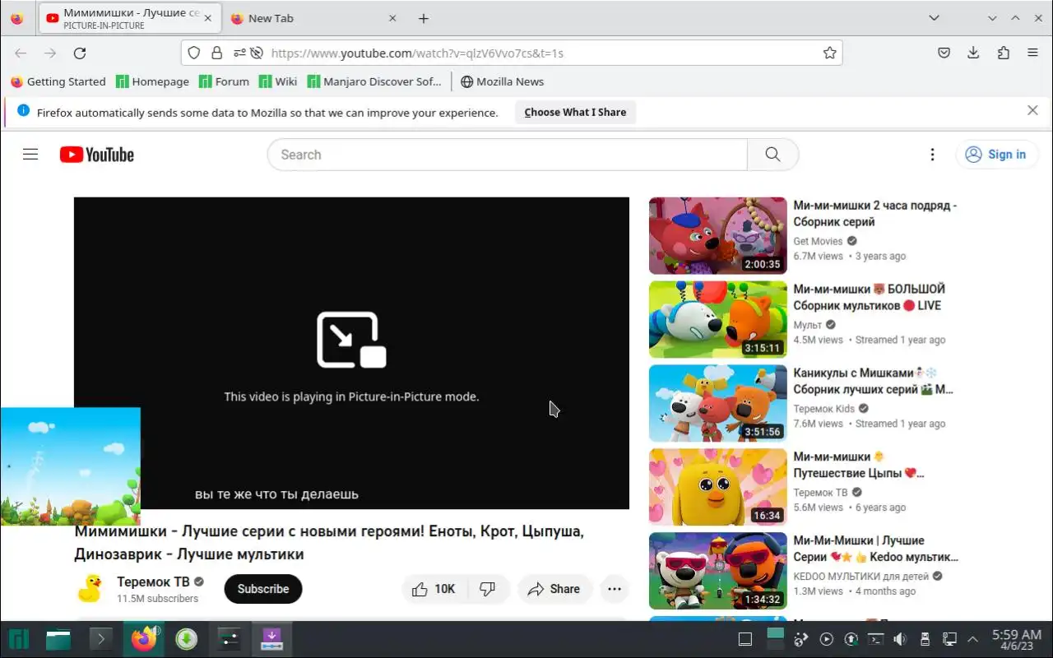Image resolution: width=1053 pixels, height=658 pixels.
Task: Open the Firefox application menu
Action: click(1032, 53)
